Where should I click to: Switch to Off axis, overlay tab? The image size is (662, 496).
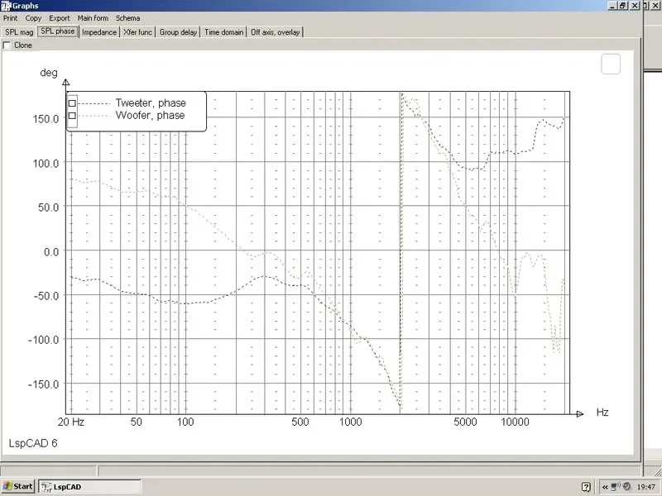click(x=276, y=32)
